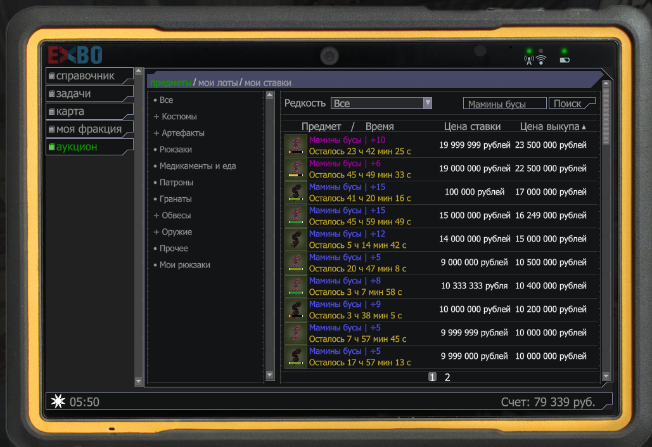Switch to the мои ставки tab

(x=268, y=83)
